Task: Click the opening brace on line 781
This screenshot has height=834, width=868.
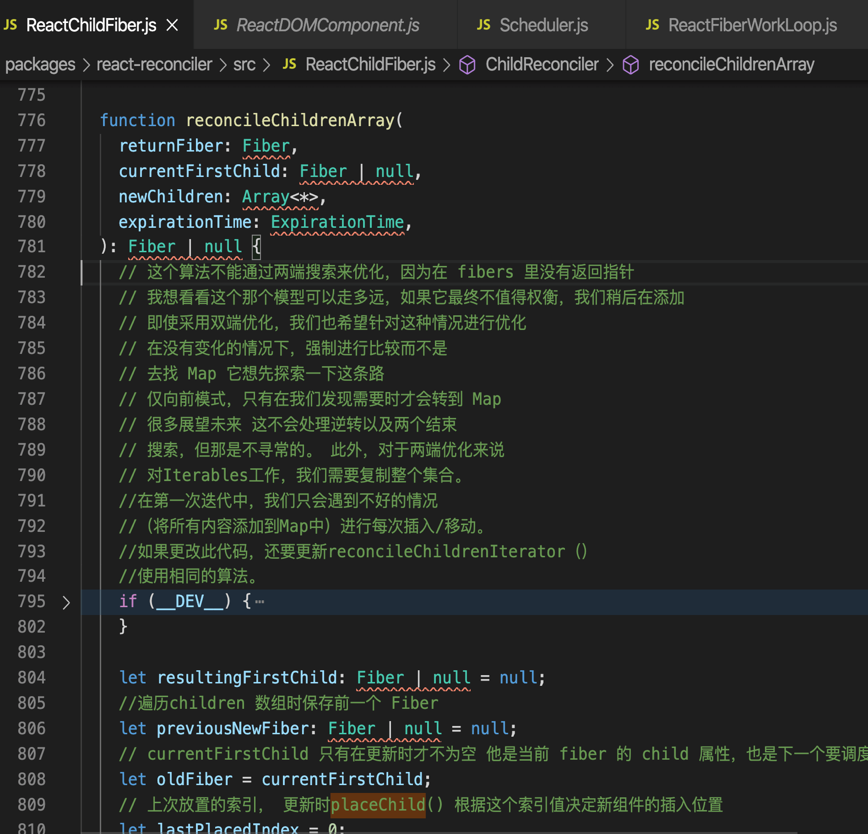Action: click(257, 246)
